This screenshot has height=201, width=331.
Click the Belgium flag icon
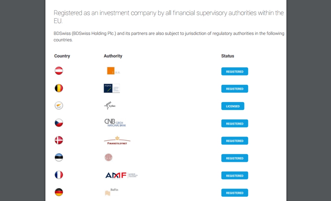[x=59, y=88]
